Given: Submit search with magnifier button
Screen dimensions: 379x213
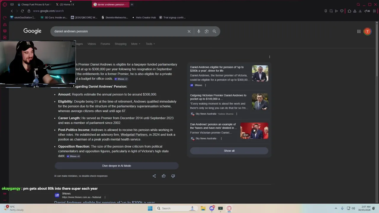Looking at the screenshot, I should coord(214,31).
